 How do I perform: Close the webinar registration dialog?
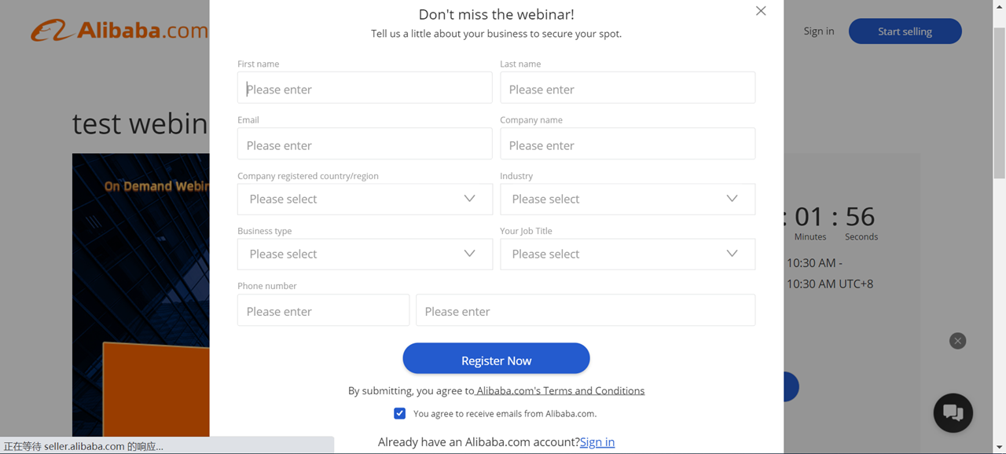pyautogui.click(x=761, y=11)
